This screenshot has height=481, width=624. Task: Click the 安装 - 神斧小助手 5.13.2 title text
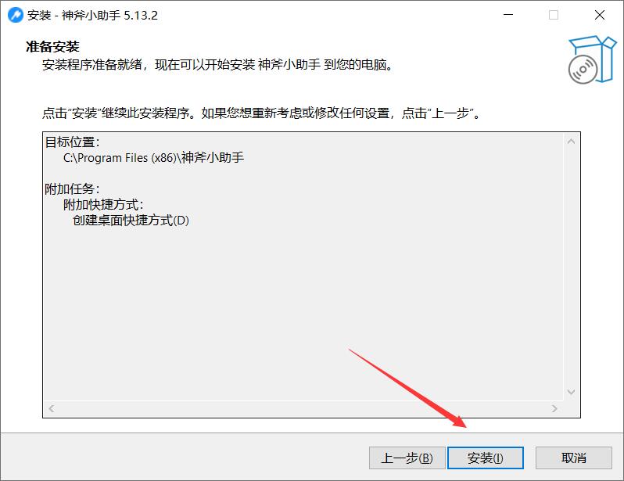pos(92,16)
